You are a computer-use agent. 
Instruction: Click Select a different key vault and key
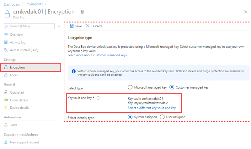click(152, 108)
